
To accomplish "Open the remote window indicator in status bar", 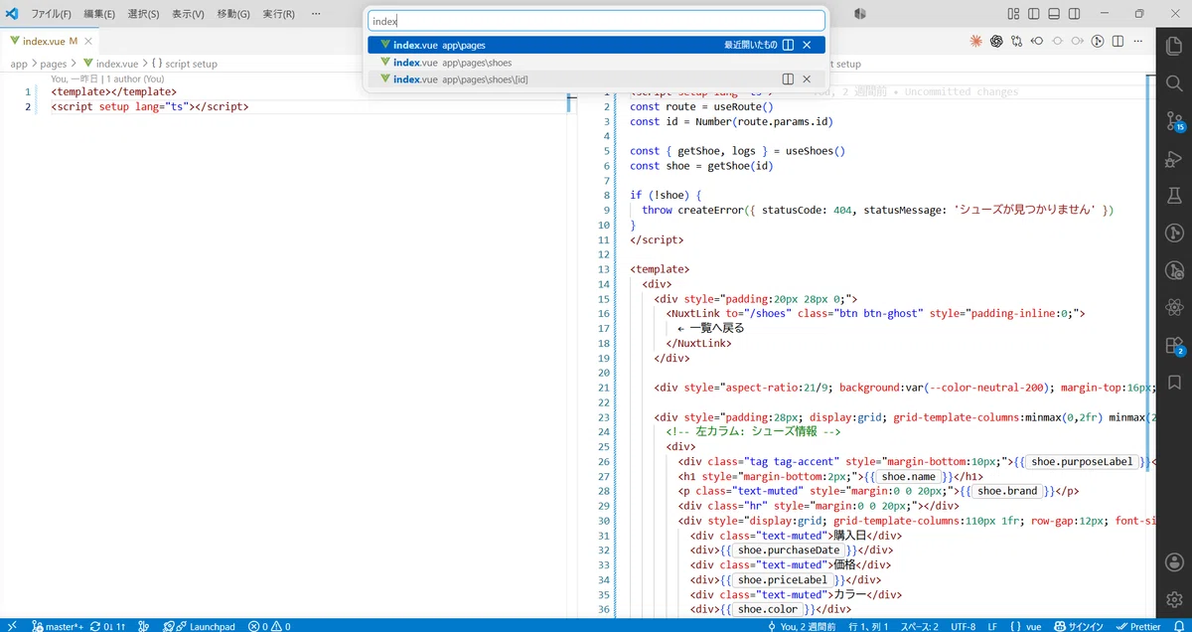I will point(12,626).
